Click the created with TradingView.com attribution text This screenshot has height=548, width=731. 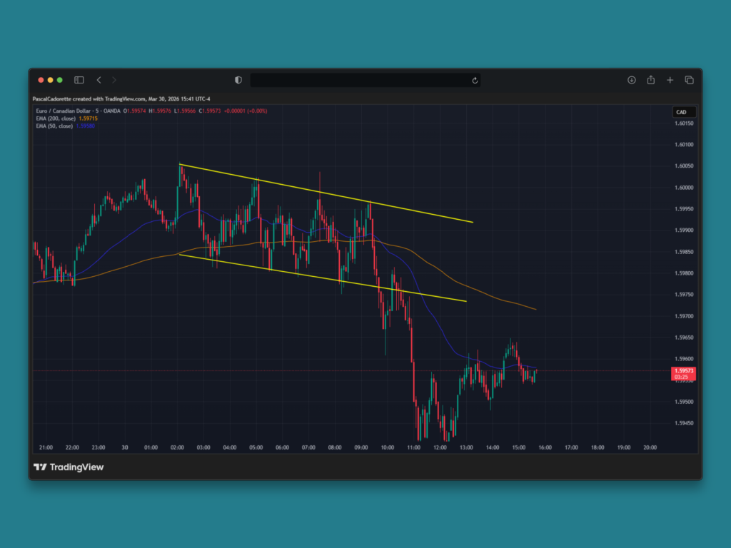(111, 98)
